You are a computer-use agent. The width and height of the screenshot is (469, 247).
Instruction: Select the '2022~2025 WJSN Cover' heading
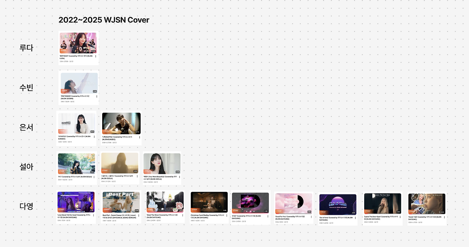tap(104, 20)
